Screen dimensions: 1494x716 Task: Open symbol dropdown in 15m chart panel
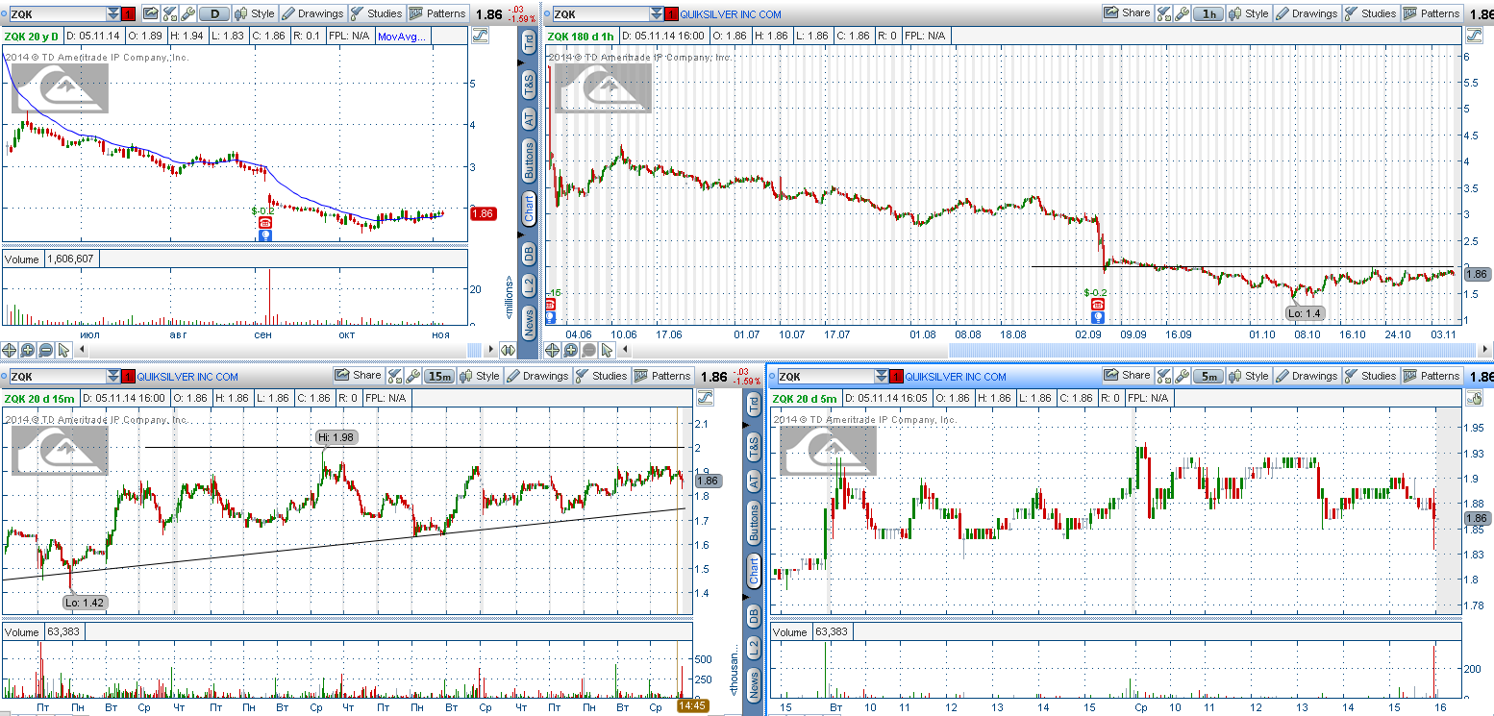click(x=113, y=376)
